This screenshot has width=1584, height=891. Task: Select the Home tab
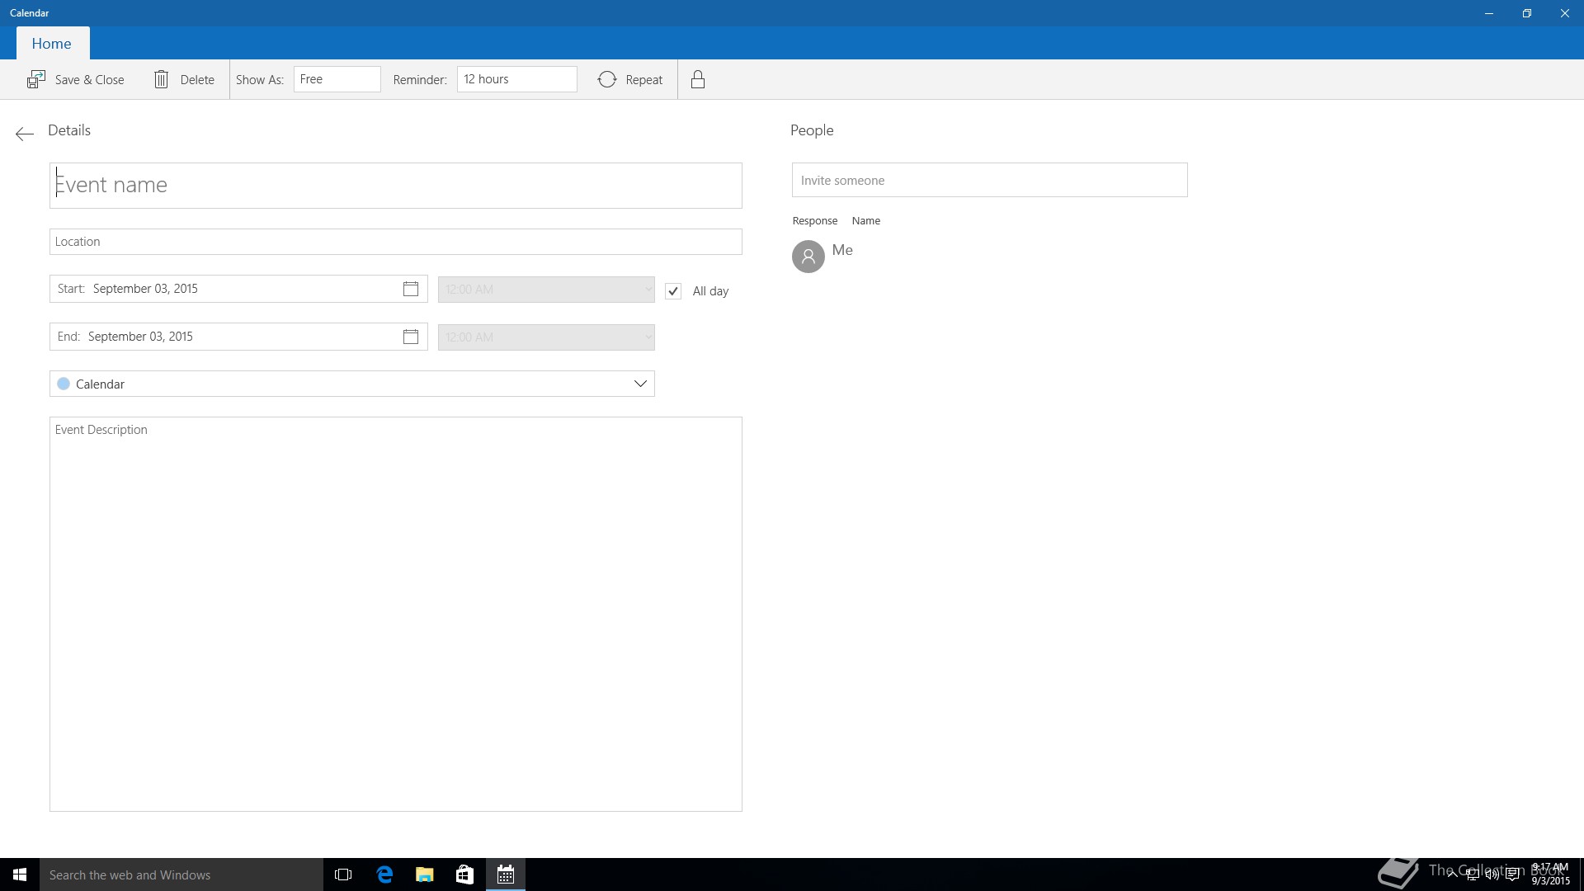(52, 44)
